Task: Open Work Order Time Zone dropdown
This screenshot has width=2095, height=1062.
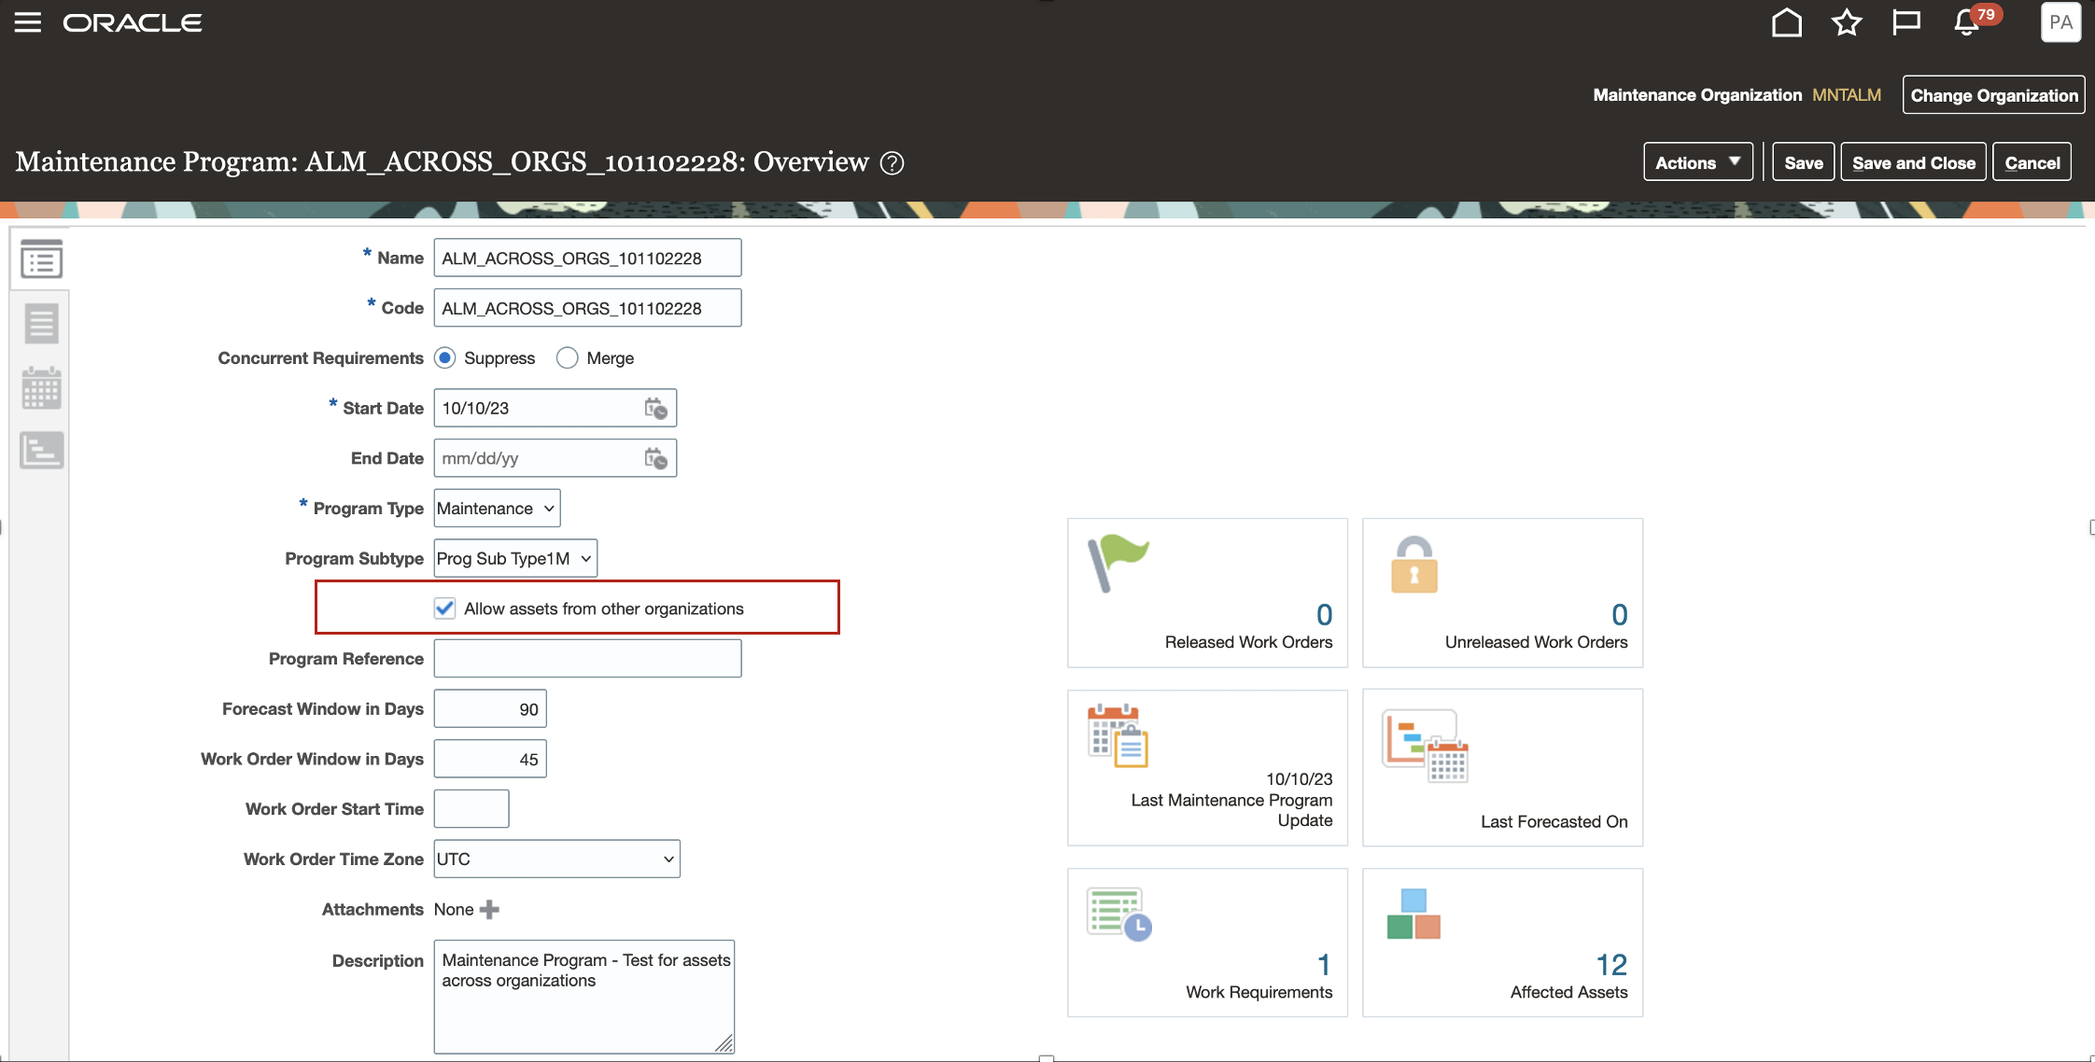Action: coord(556,859)
